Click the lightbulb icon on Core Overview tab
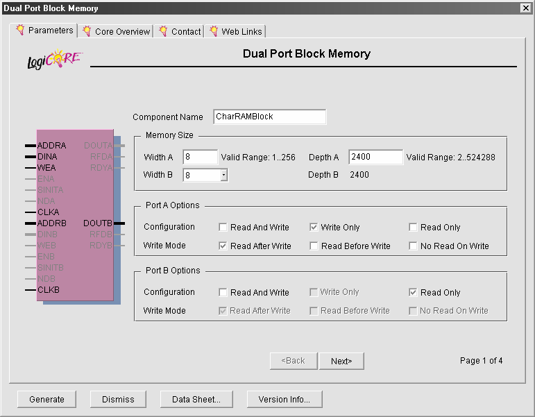 87,31
